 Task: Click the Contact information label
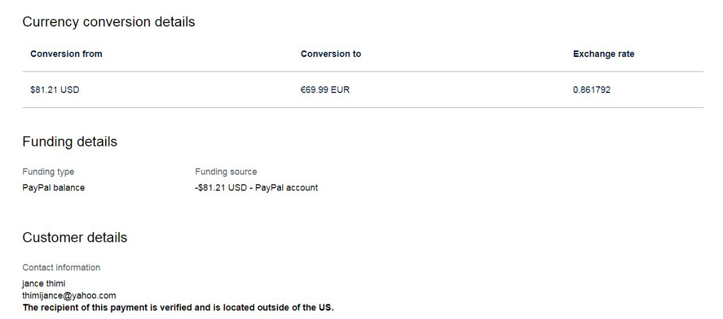tap(61, 268)
